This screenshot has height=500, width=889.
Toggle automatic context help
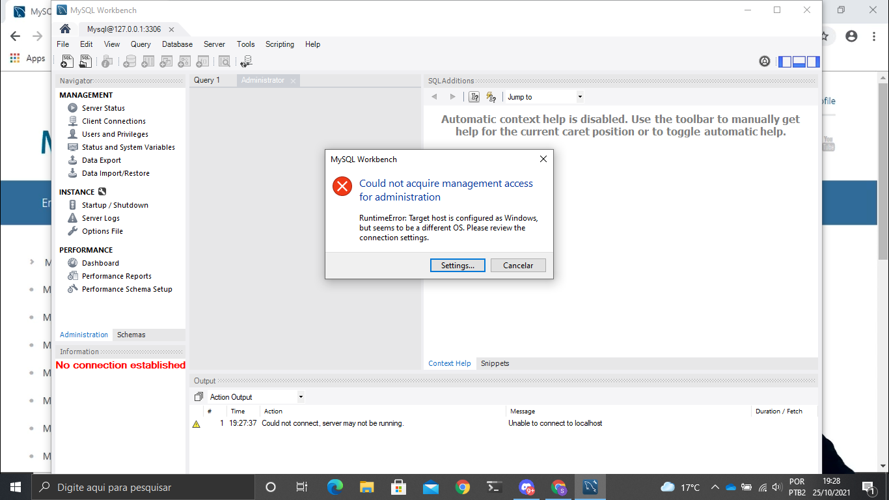(491, 97)
